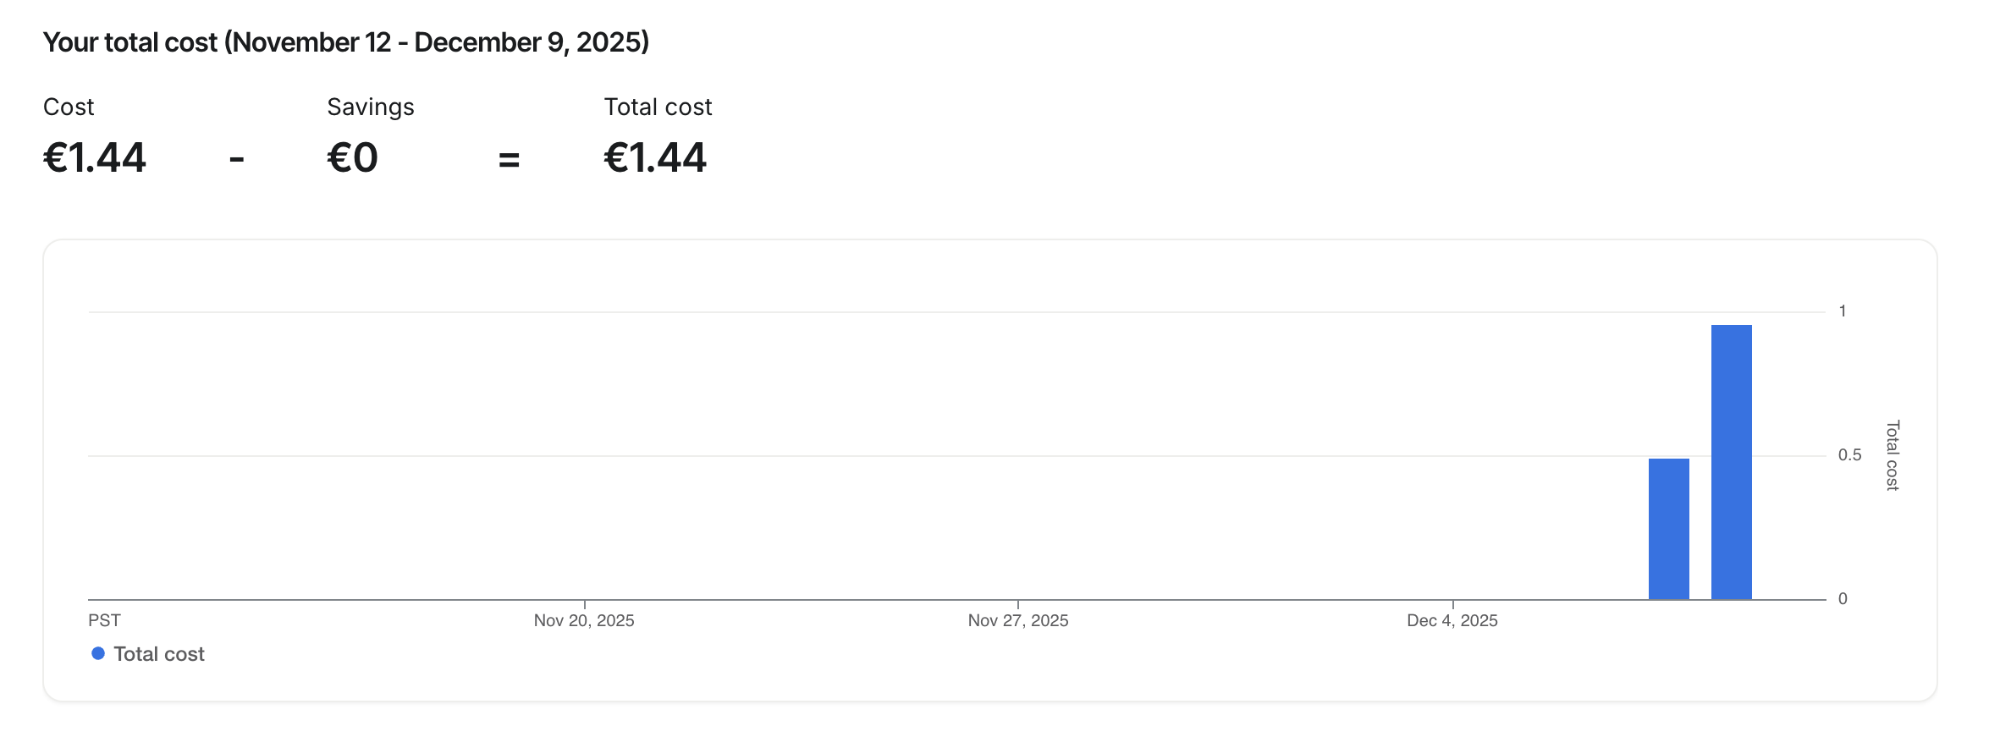Image resolution: width=1989 pixels, height=748 pixels.
Task: Click the 'Your total cost' date range title
Action: click(345, 42)
